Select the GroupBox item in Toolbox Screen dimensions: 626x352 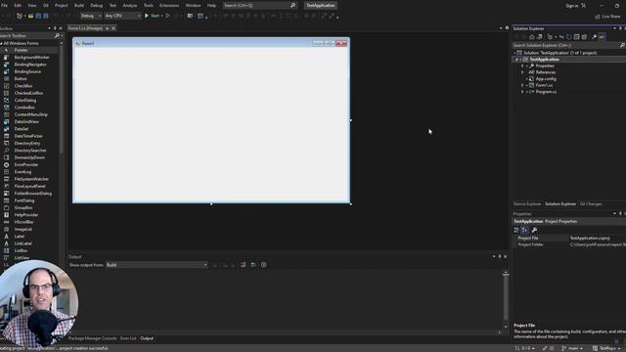(x=23, y=207)
